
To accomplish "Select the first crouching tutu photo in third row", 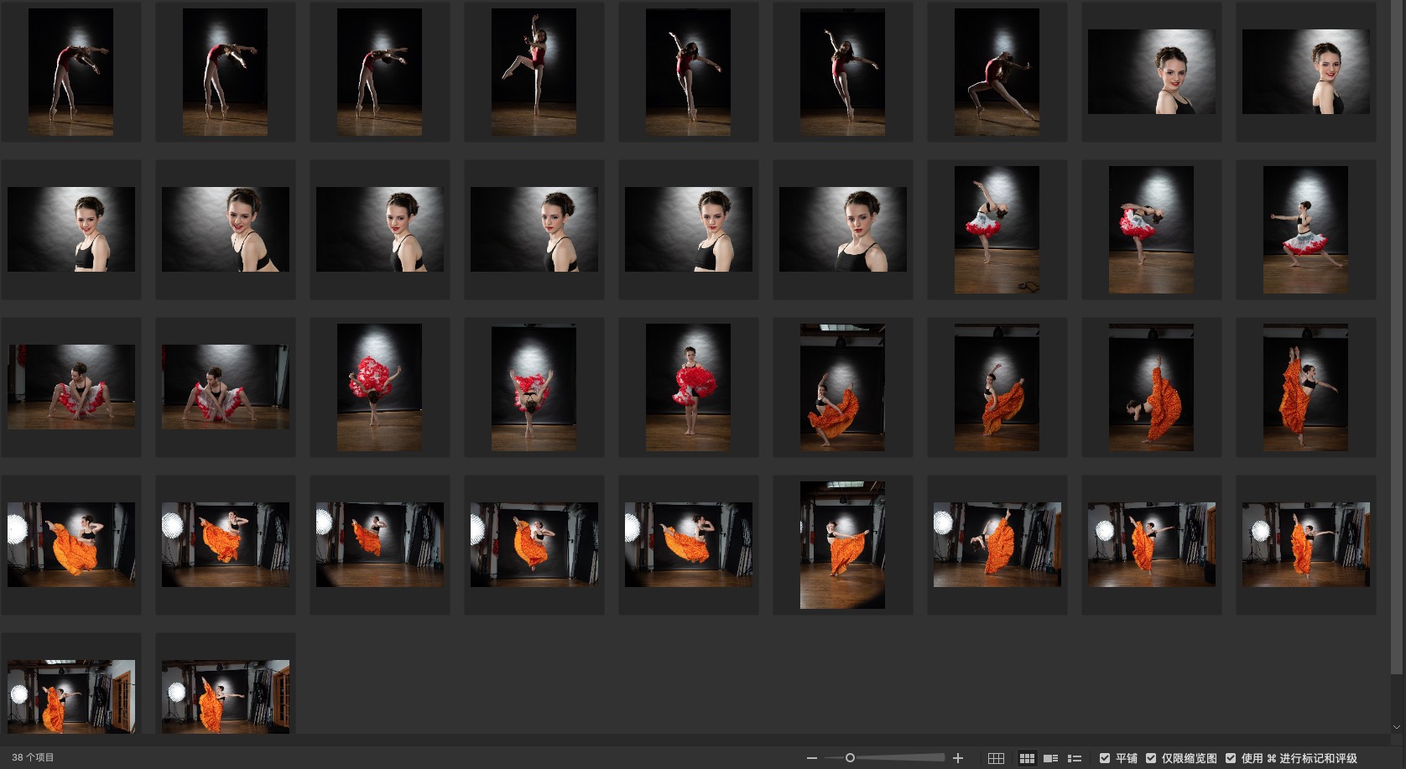I will 71,387.
